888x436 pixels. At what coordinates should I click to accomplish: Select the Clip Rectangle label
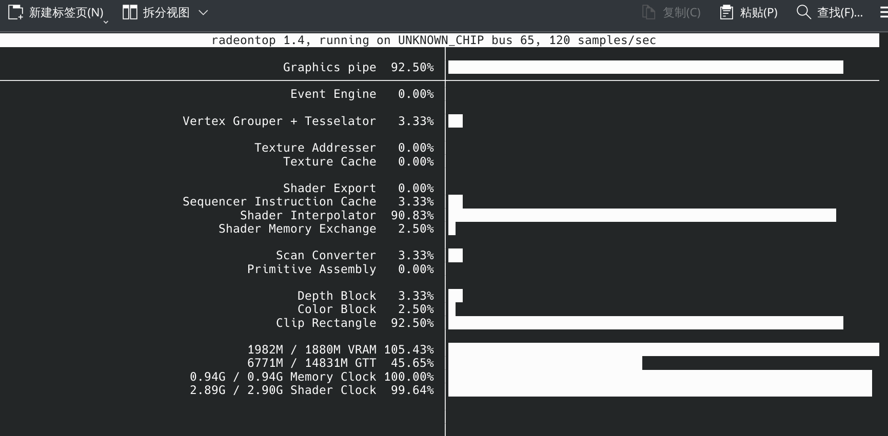(x=326, y=323)
